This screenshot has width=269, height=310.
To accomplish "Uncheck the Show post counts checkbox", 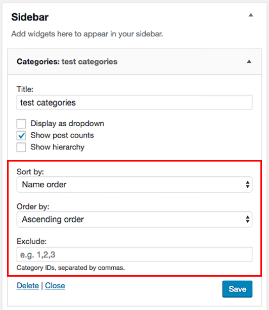I will pos(21,136).
